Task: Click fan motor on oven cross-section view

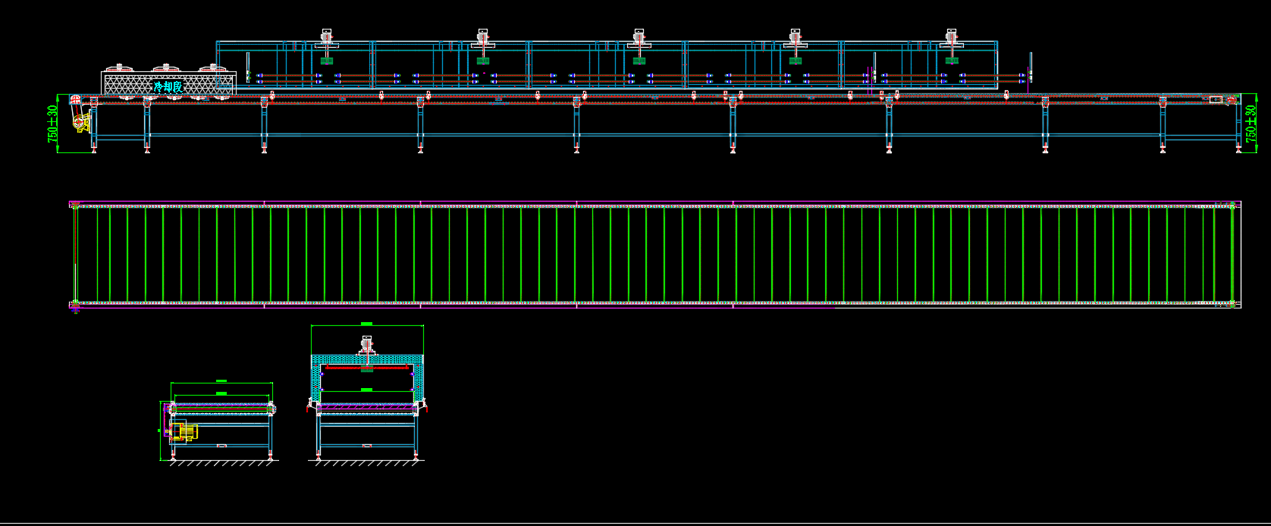Action: pos(367,346)
